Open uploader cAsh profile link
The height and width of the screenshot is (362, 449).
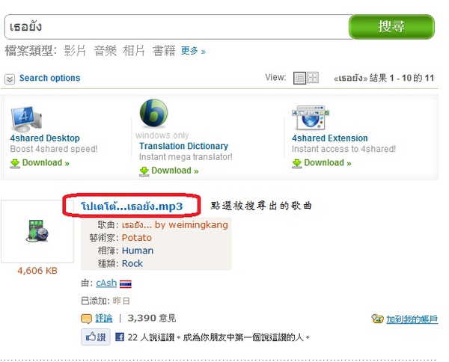pyautogui.click(x=106, y=283)
